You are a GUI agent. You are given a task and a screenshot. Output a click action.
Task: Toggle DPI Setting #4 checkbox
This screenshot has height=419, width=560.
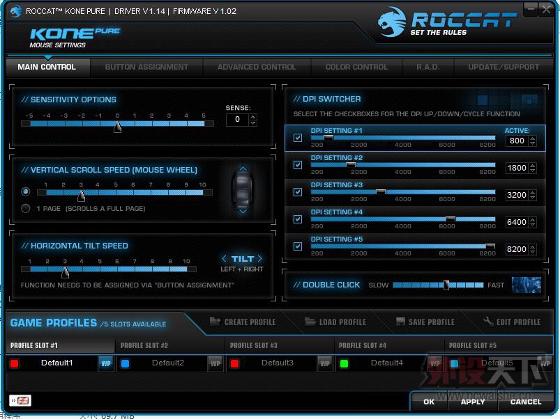coord(298,219)
